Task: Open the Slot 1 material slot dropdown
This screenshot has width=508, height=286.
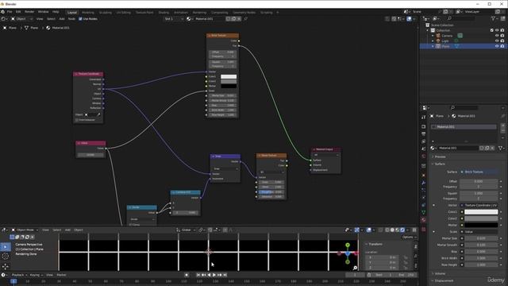Action: pyautogui.click(x=174, y=19)
